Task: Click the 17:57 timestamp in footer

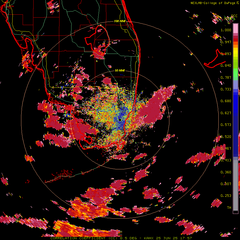Action: point(186,238)
